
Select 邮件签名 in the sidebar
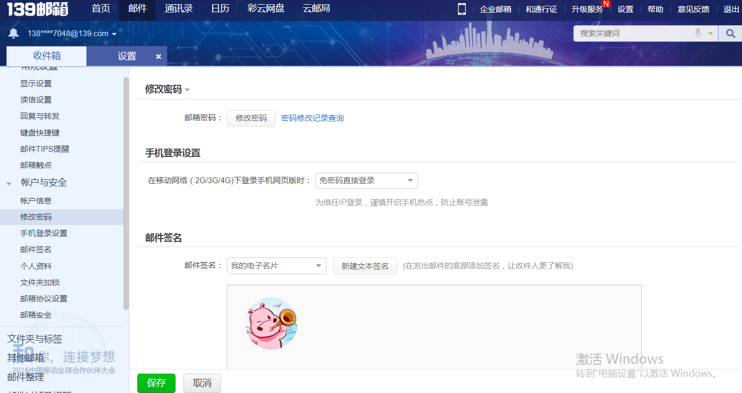tap(36, 250)
